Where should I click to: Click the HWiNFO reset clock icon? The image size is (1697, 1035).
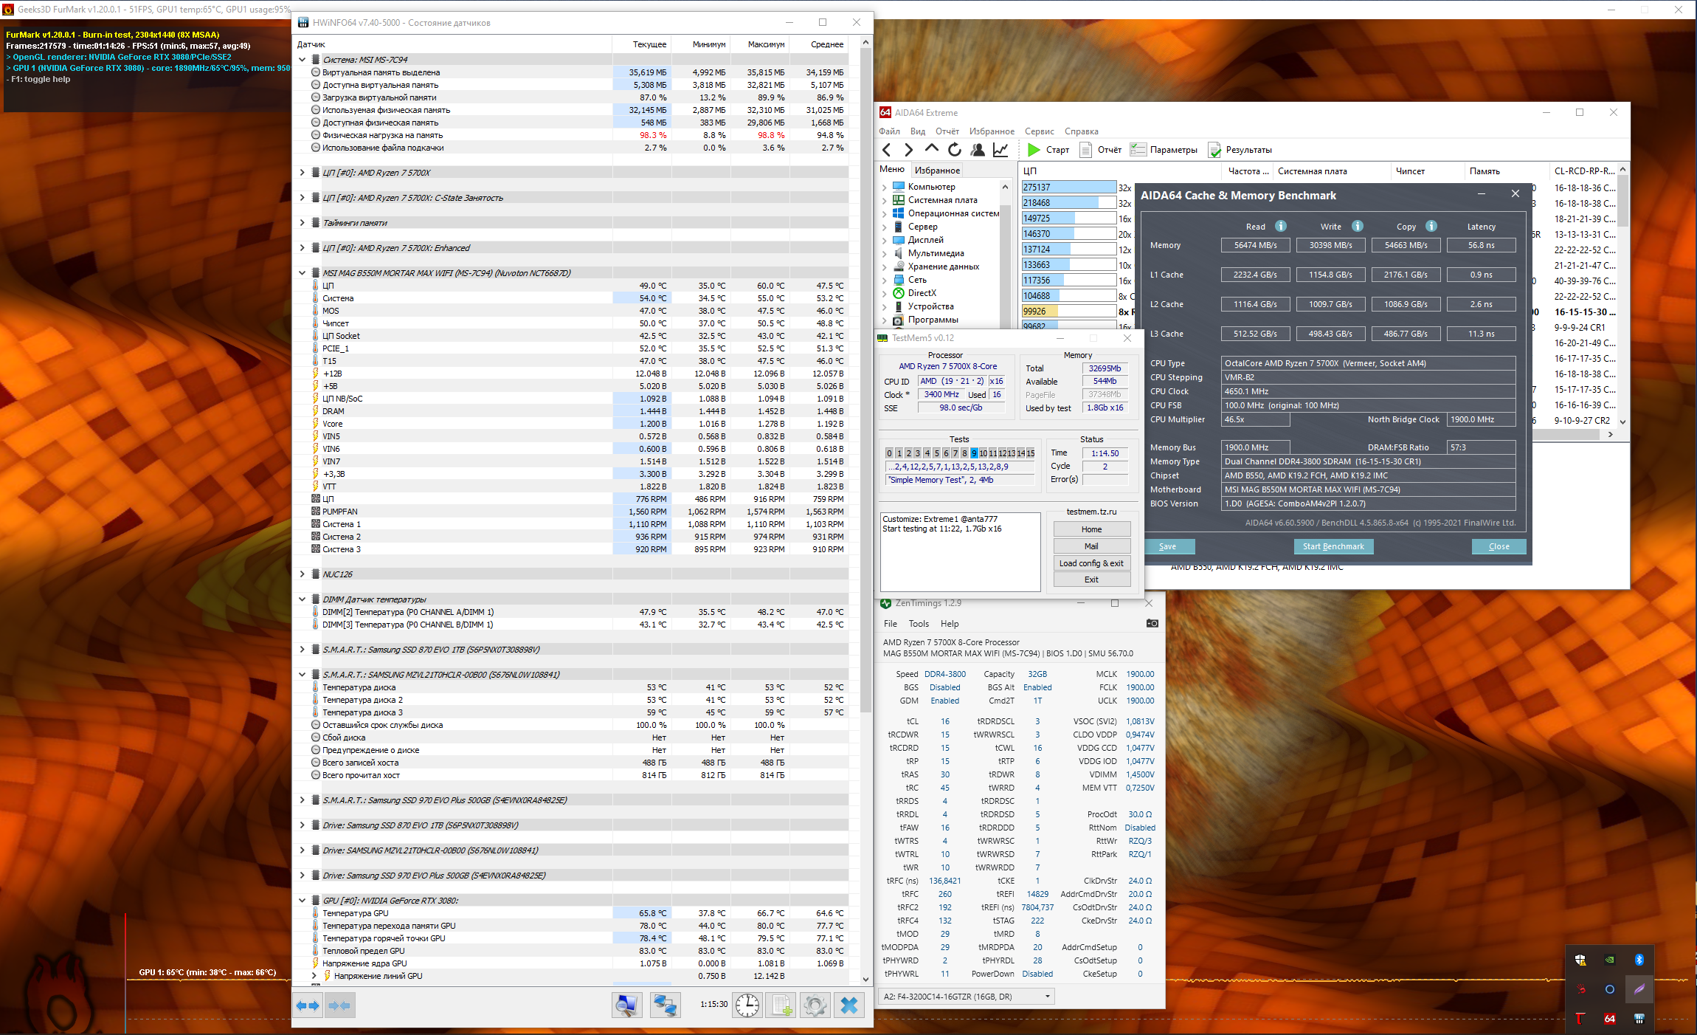747,1005
